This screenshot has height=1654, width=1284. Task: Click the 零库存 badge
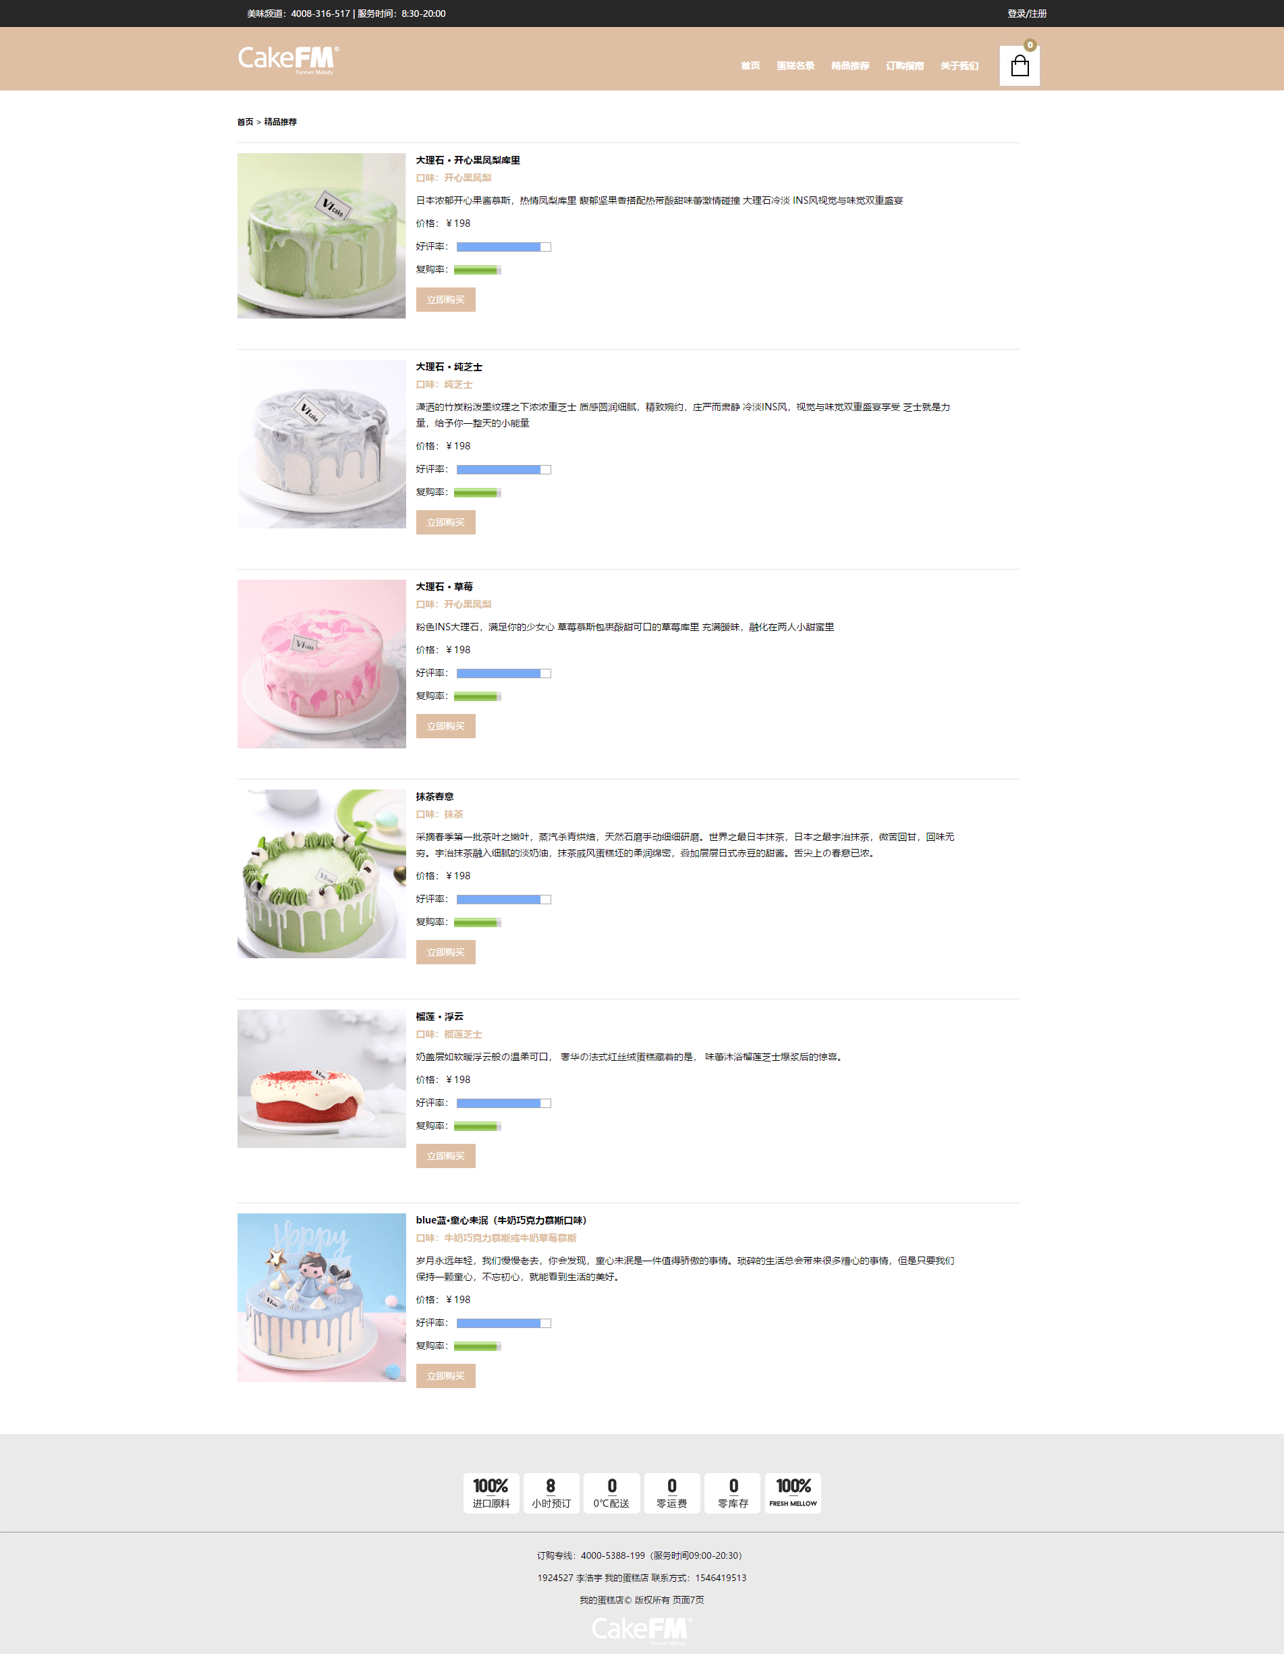coord(733,1493)
